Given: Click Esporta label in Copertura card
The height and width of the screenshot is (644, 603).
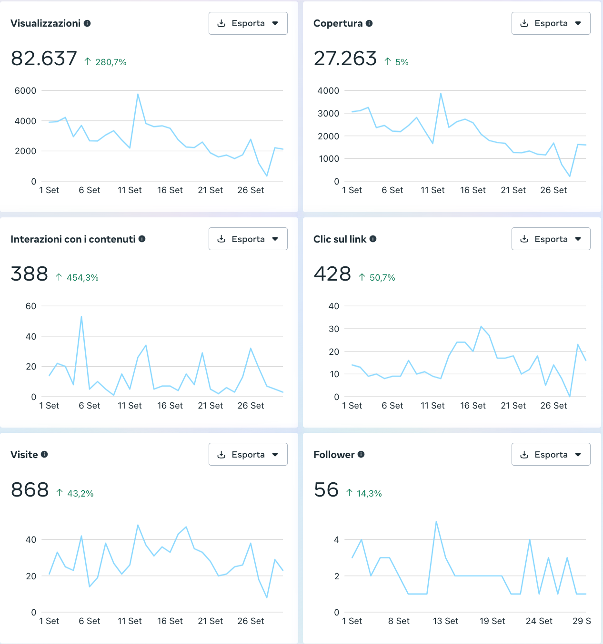Looking at the screenshot, I should [551, 23].
